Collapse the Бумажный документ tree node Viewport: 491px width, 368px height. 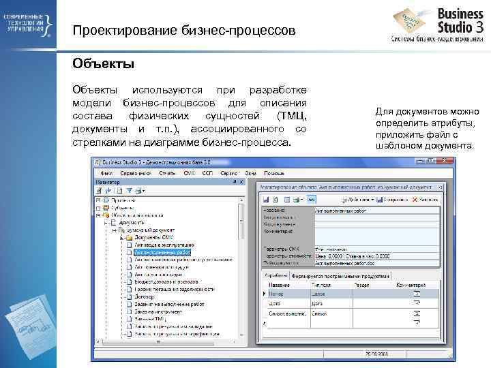(x=114, y=230)
